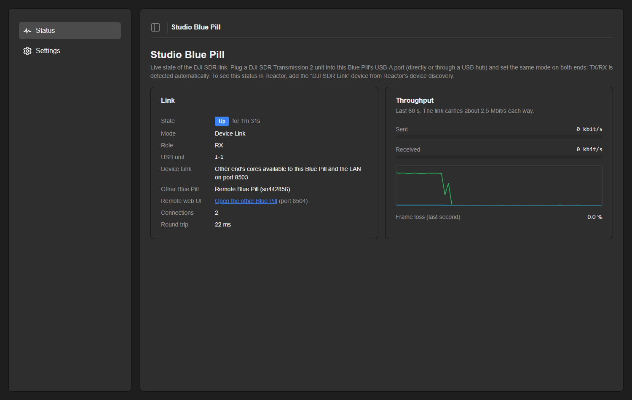Click the Studio Blue Pill breadcrumb title
This screenshot has width=632, height=400.
(x=196, y=27)
